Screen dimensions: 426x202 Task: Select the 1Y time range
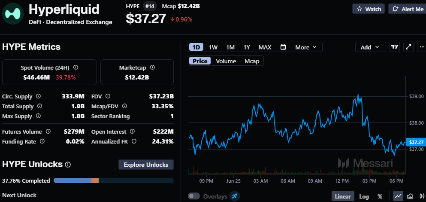pyautogui.click(x=246, y=47)
